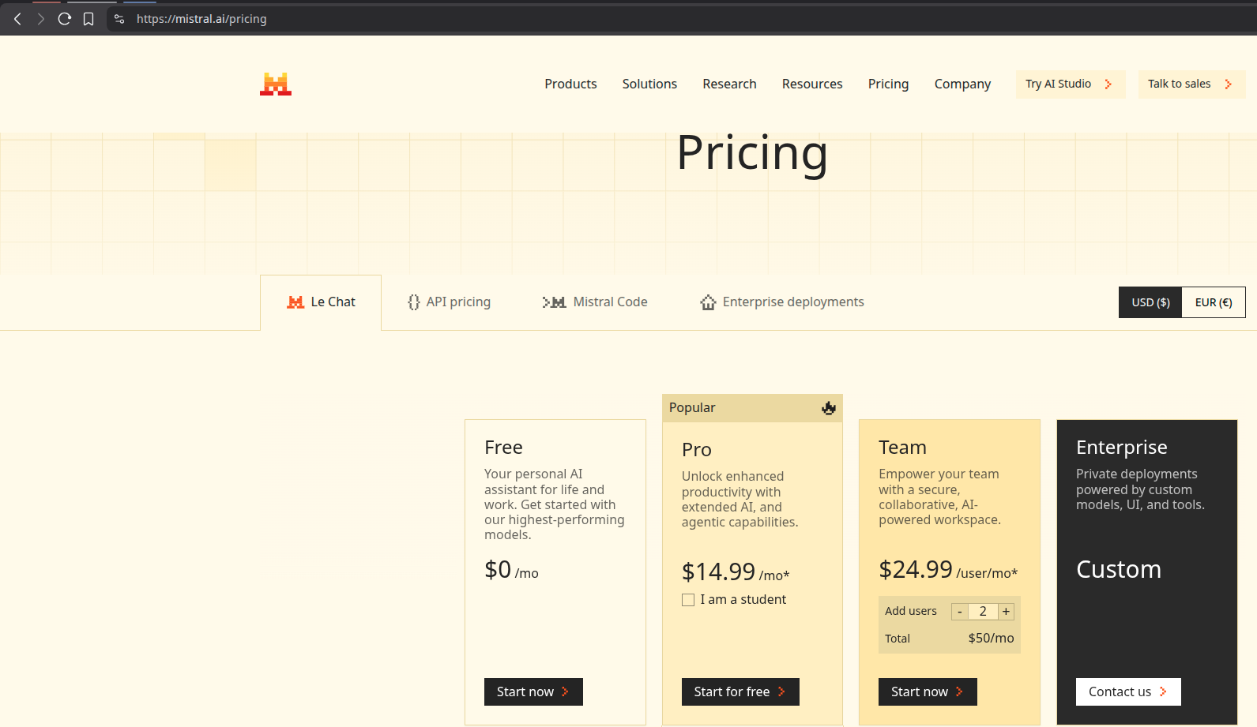1257x727 pixels.
Task: Select the Le Chat pricing tab
Action: point(321,302)
